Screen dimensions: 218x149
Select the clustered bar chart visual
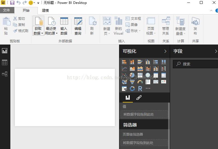tap(140, 62)
